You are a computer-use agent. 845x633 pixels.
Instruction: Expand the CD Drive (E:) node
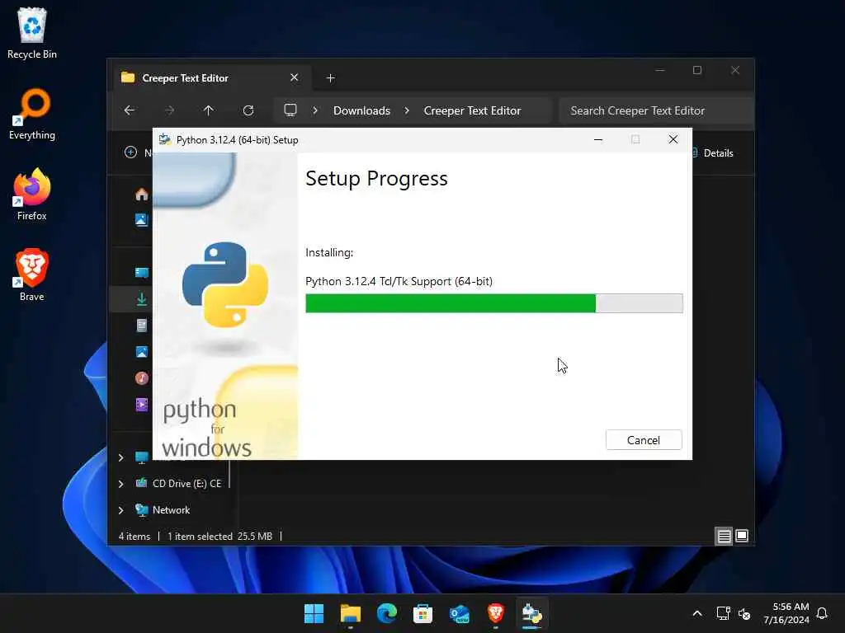tap(120, 484)
